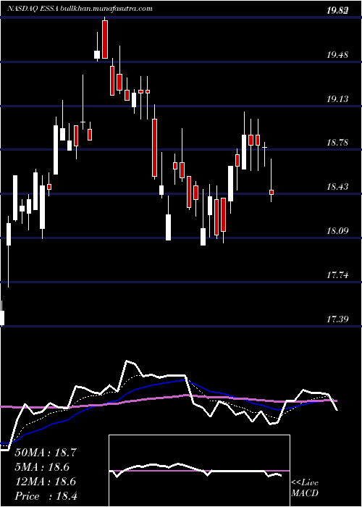362x507 pixels.
Task: Click the 19.13 price axis label
Action: (338, 99)
